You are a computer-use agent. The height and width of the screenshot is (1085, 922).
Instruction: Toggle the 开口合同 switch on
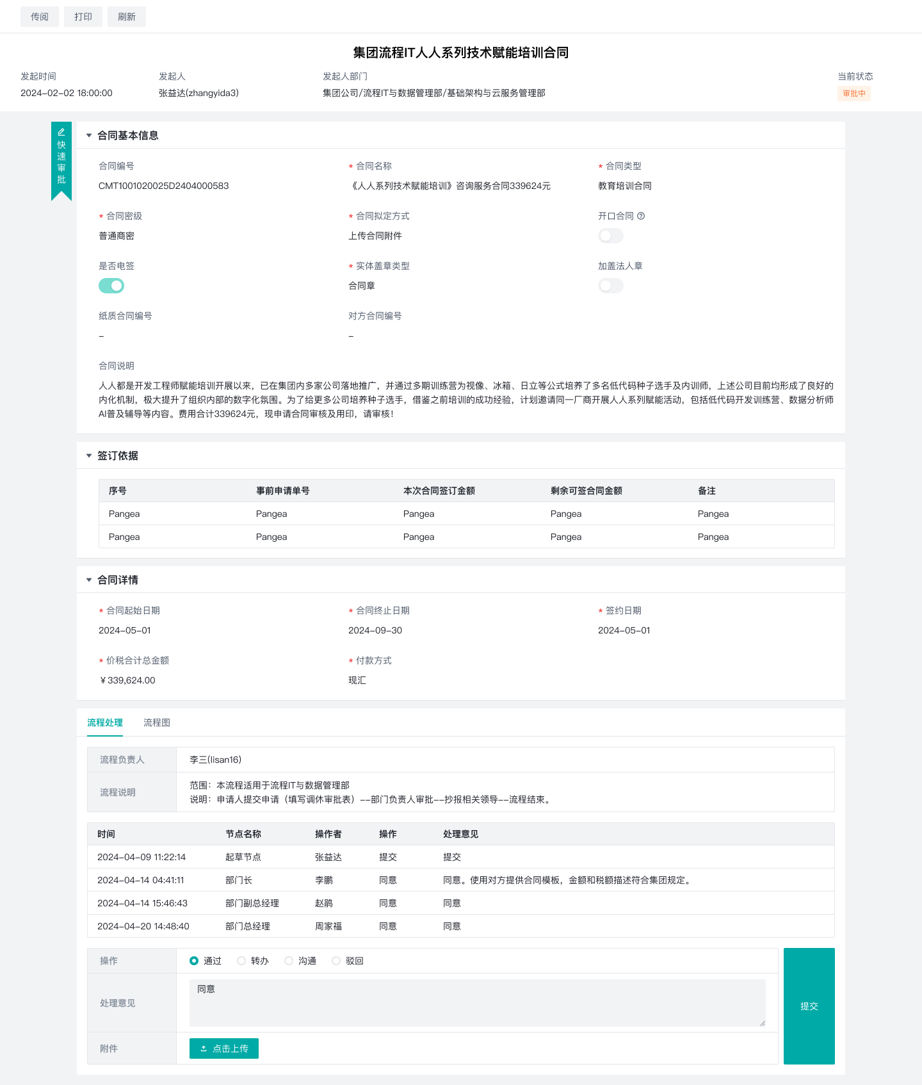(610, 236)
